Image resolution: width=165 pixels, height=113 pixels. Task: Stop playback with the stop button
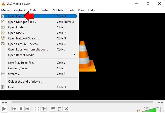(21, 109)
